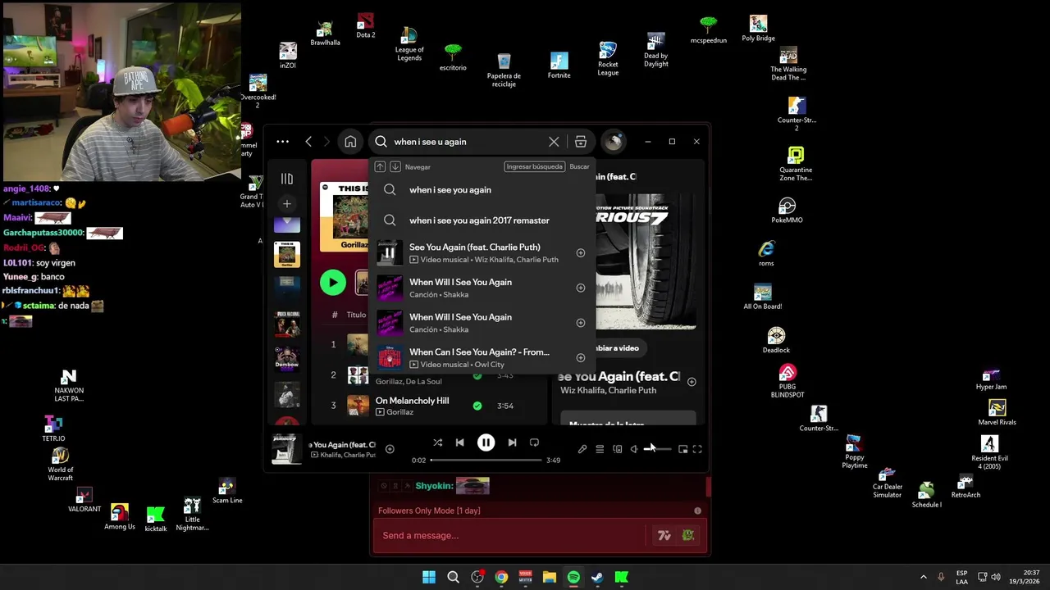The image size is (1050, 590).
Task: Mute the Spotify volume speaker icon
Action: [633, 449]
